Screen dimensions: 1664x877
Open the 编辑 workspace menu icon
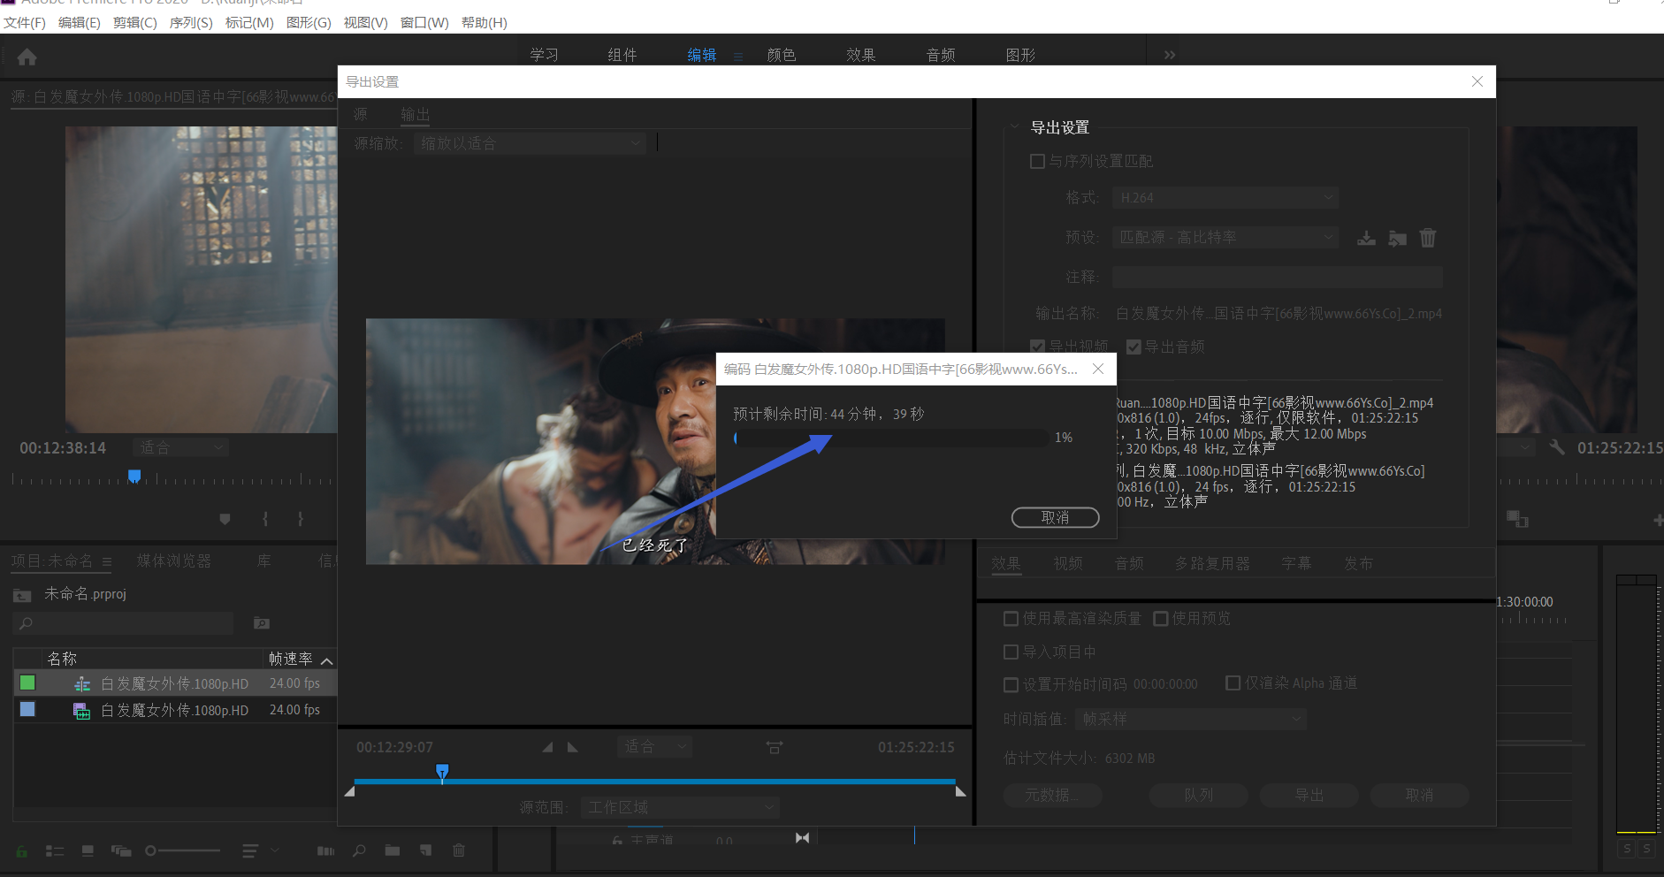(738, 56)
